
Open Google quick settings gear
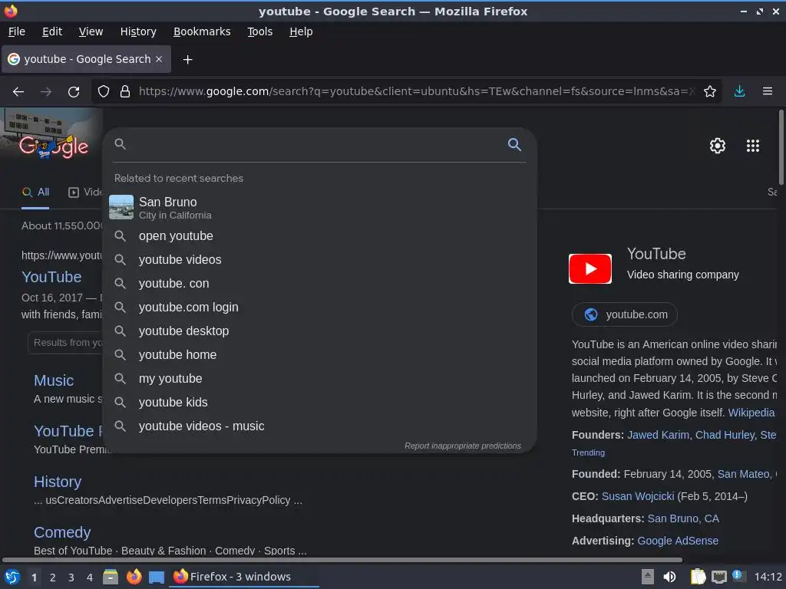pos(718,146)
